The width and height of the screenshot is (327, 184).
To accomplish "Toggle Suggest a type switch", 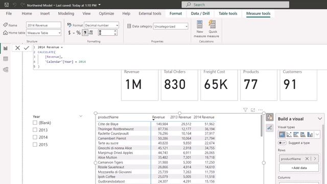I will click(282, 143).
